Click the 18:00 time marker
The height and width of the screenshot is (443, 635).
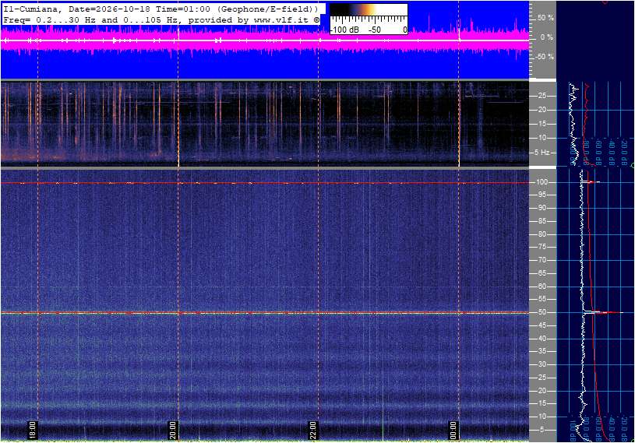point(33,430)
